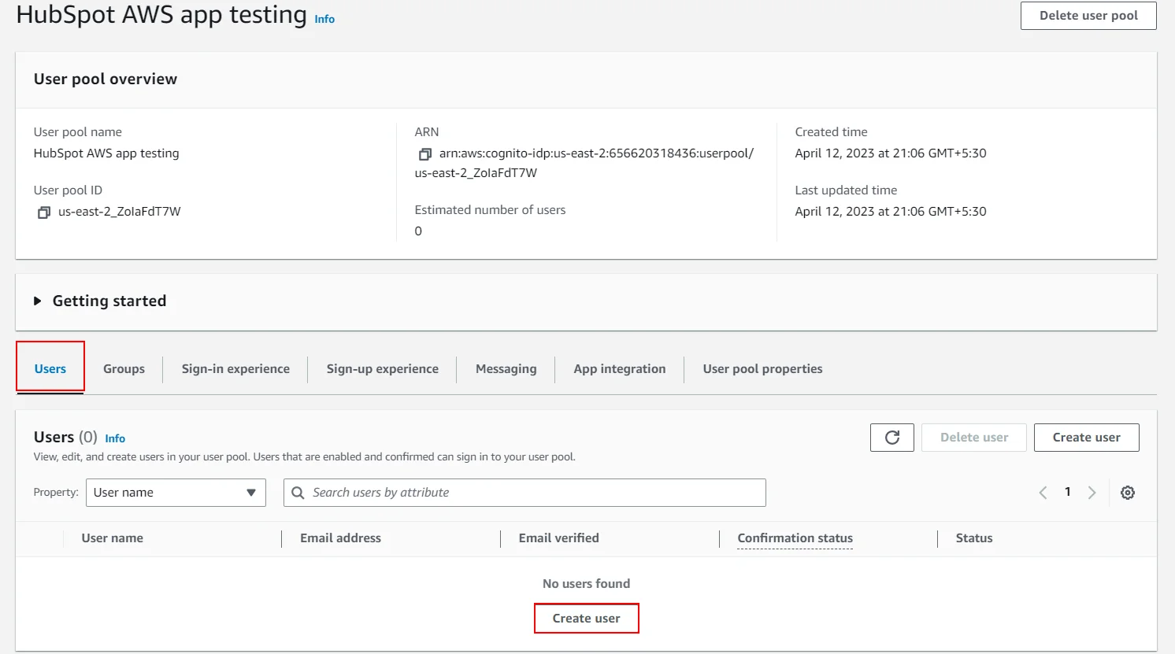Image resolution: width=1175 pixels, height=654 pixels.
Task: Refresh the users list
Action: coord(892,438)
